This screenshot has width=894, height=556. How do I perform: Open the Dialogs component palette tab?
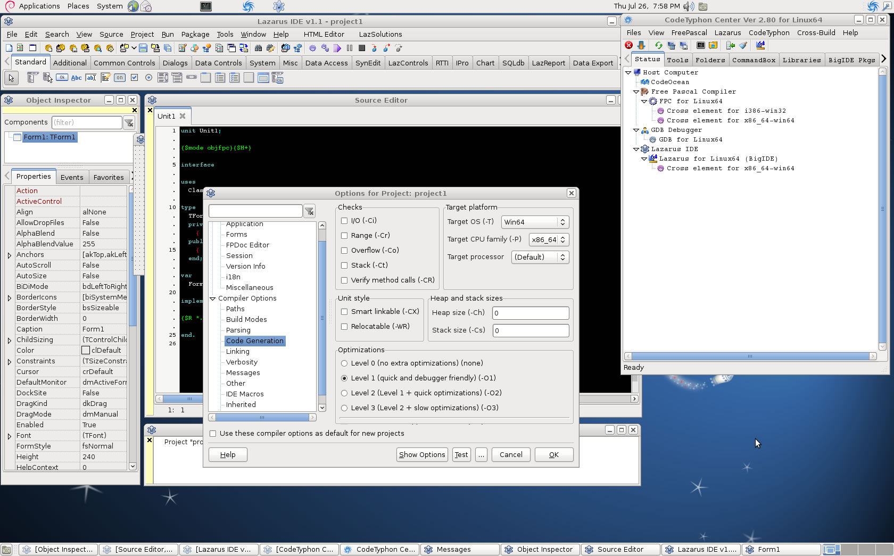tap(175, 63)
